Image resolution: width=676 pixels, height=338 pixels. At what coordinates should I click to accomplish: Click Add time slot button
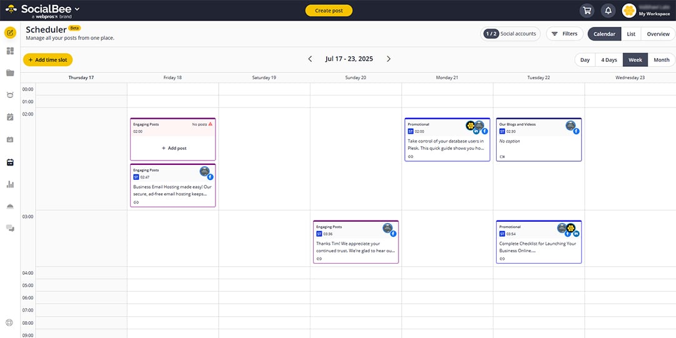coord(48,60)
